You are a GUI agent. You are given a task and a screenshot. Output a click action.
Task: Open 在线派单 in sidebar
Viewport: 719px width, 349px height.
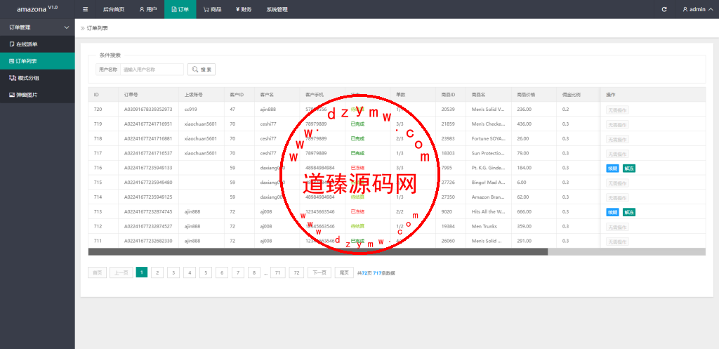(x=37, y=44)
